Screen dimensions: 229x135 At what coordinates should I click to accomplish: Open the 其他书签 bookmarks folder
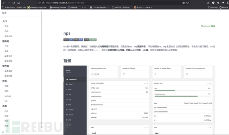point(213,7)
